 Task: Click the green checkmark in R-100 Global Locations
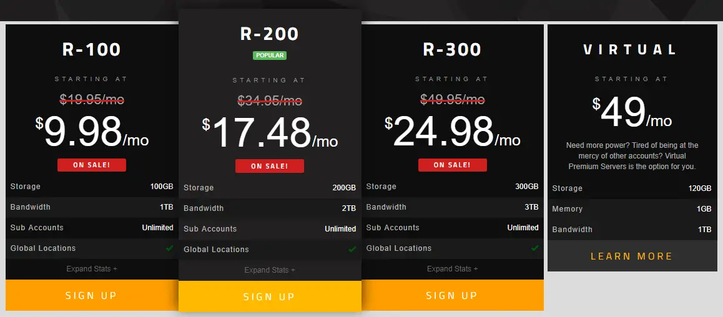170,248
